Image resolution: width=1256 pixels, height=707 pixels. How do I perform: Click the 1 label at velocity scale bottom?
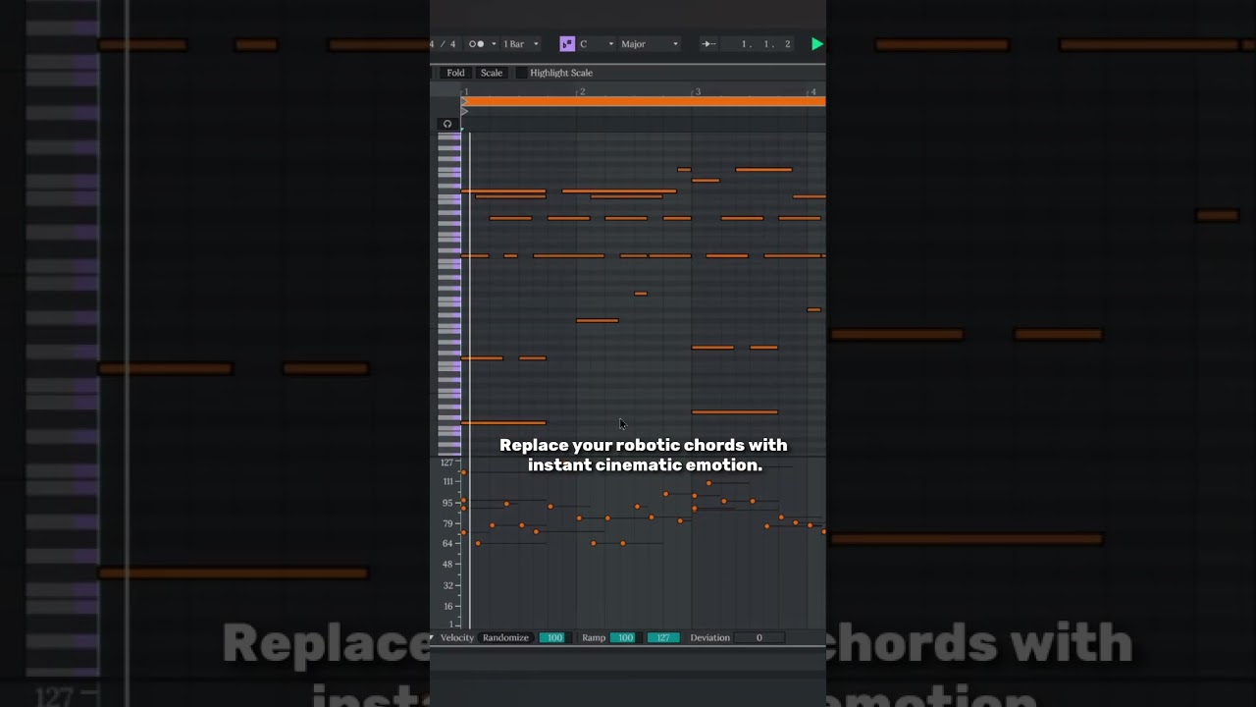[450, 625]
